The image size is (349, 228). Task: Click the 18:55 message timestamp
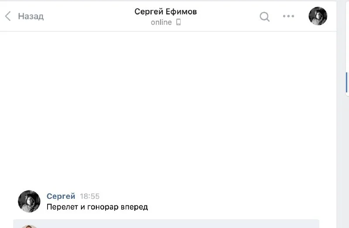[x=89, y=197]
